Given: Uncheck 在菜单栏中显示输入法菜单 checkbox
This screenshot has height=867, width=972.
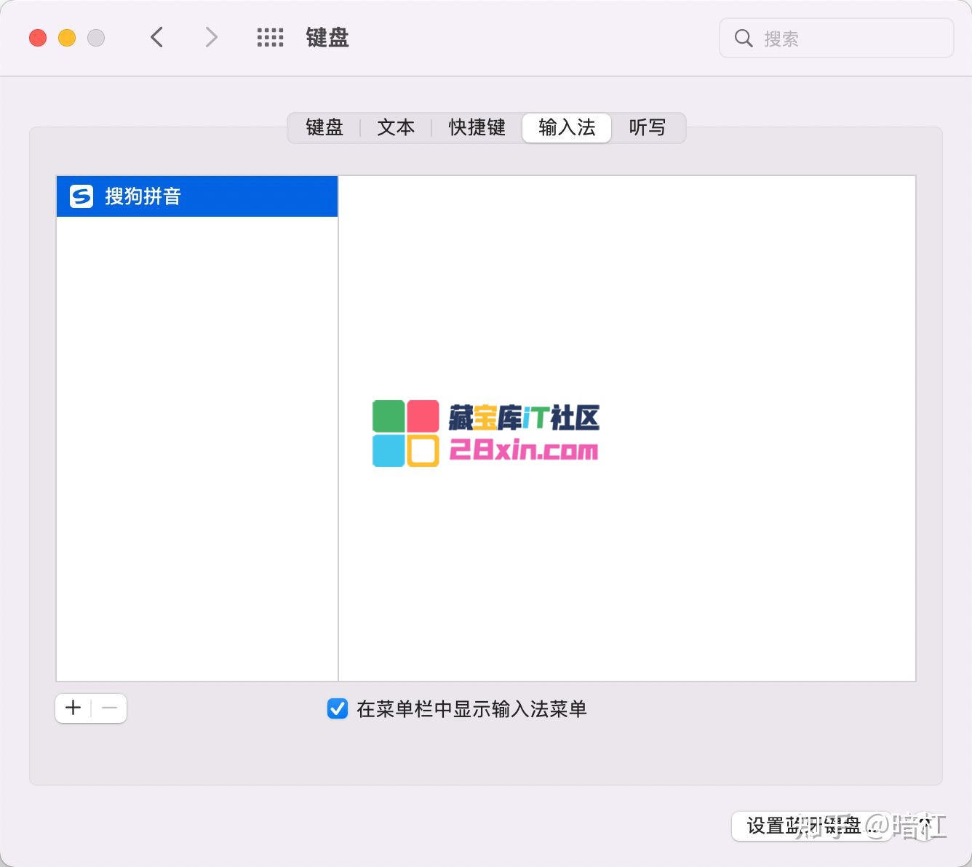Looking at the screenshot, I should click(338, 708).
